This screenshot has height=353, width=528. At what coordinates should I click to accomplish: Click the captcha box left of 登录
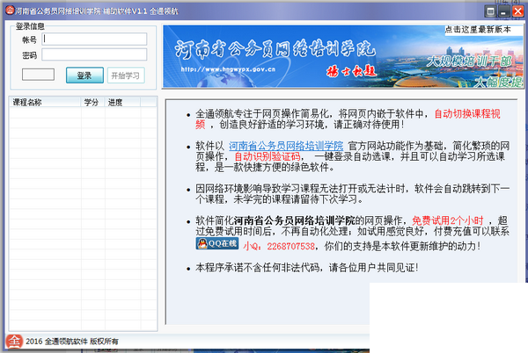pyautogui.click(x=38, y=75)
